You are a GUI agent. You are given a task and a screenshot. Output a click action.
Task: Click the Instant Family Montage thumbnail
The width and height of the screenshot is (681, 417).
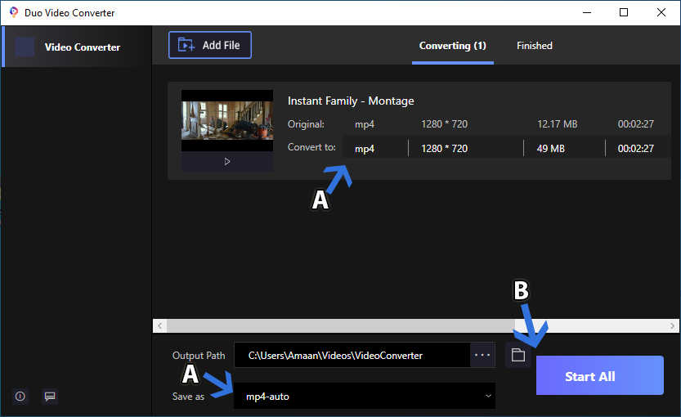coord(227,120)
